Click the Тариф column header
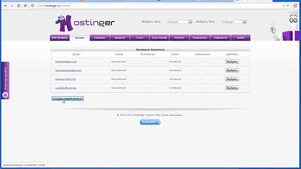This screenshot has height=169, width=301. 119,54
